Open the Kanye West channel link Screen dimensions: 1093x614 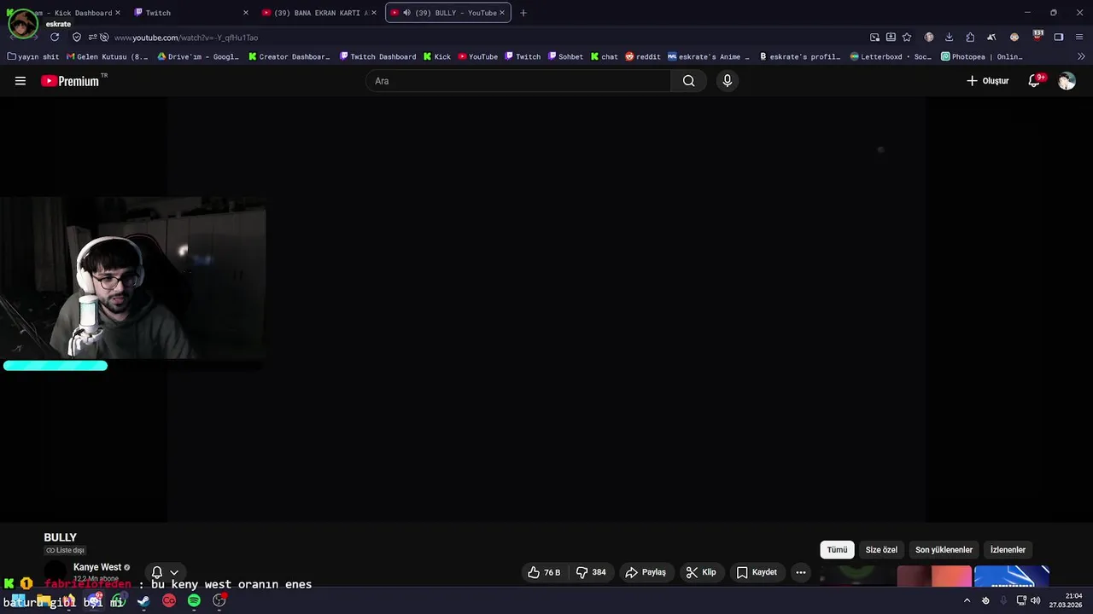tap(97, 567)
